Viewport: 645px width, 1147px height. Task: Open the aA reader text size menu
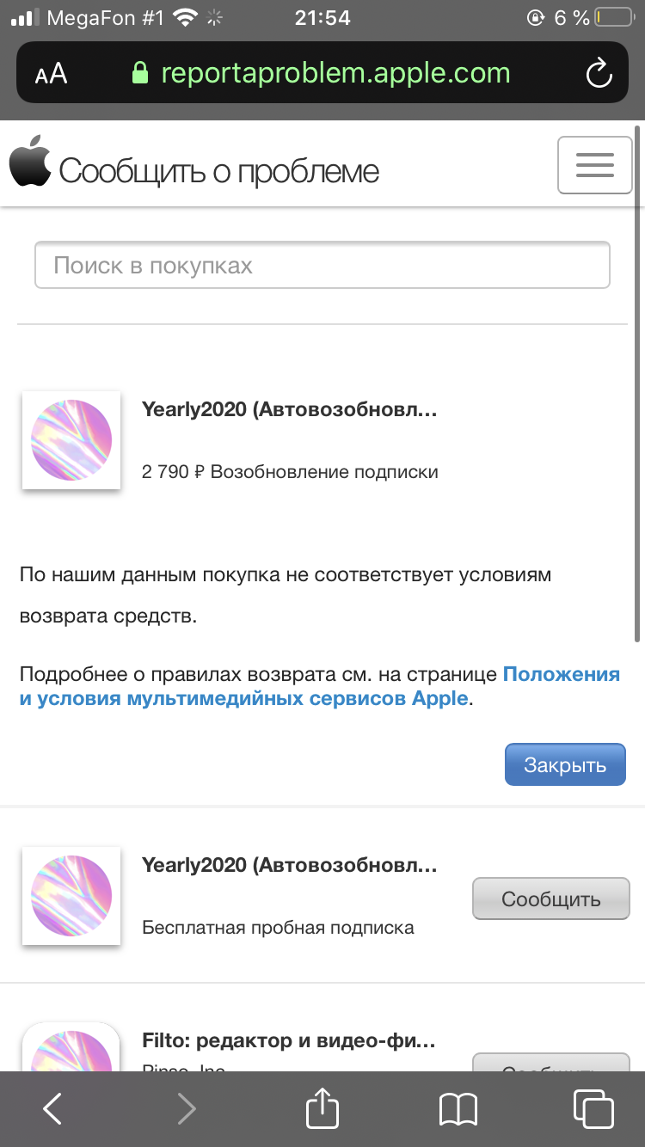click(x=51, y=74)
